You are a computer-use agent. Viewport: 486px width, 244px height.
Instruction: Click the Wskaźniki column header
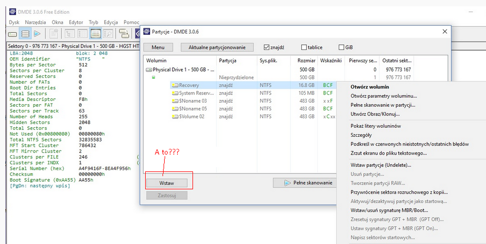coord(331,60)
